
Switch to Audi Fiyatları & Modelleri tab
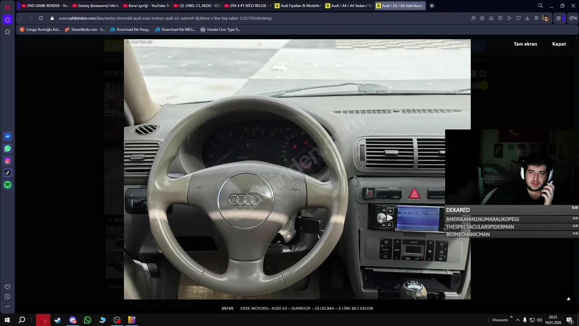pyautogui.click(x=298, y=6)
